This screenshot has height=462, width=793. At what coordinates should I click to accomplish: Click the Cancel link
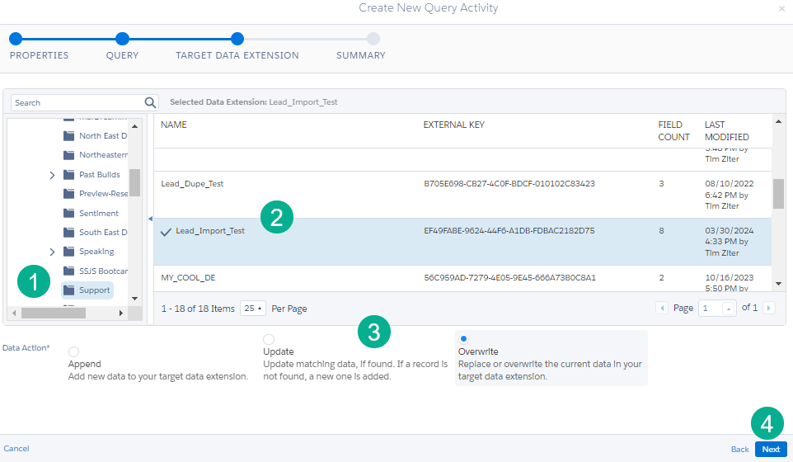click(x=16, y=449)
